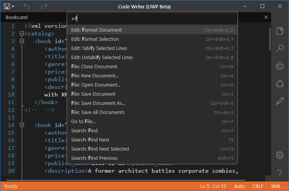The image size is (289, 191).
Task: Click the Share icon in sidebar
Action: (x=279, y=83)
